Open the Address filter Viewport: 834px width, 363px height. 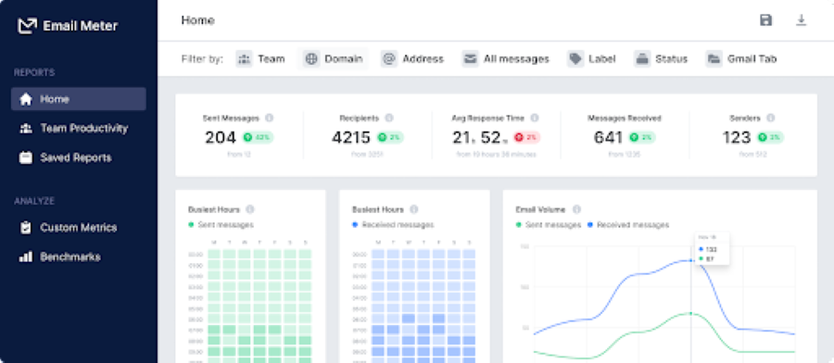(x=412, y=59)
